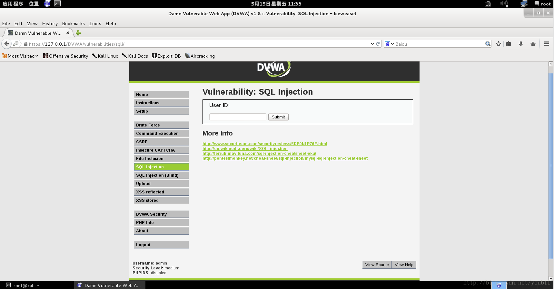Click the reload page icon in URL bar
Image resolution: width=554 pixels, height=289 pixels.
378,44
